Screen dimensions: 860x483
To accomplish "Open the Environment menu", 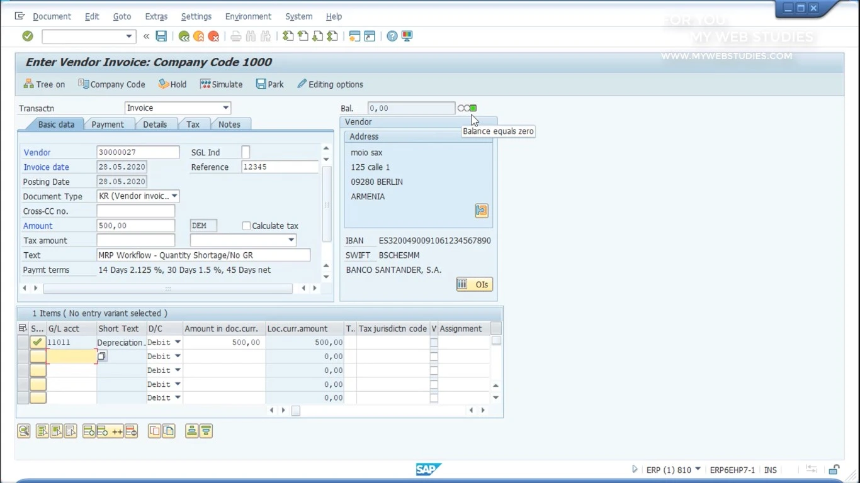I will pos(248,16).
